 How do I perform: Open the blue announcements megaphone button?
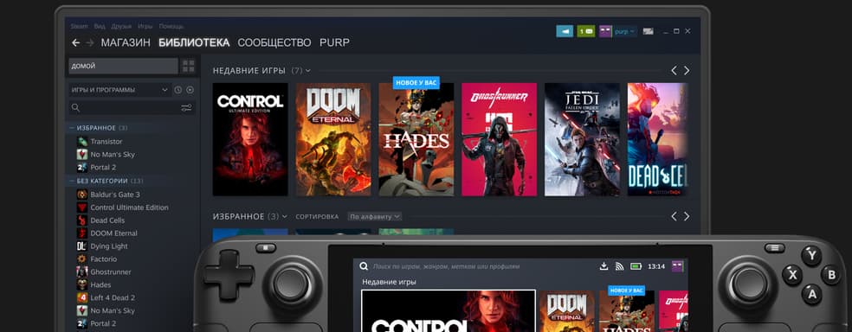(x=565, y=31)
